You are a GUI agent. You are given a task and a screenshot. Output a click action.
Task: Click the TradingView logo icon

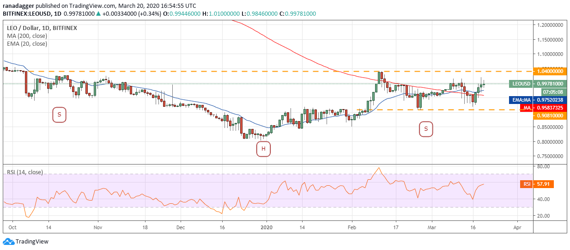(x=8, y=242)
